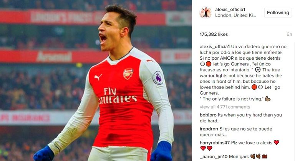Click the flexed biceps emoji ending the caption
The image size is (295, 161).
coord(268,99)
